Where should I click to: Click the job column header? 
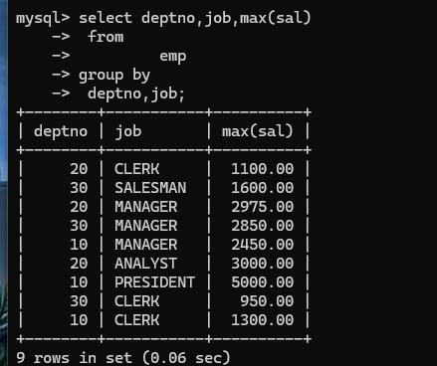pyautogui.click(x=128, y=131)
